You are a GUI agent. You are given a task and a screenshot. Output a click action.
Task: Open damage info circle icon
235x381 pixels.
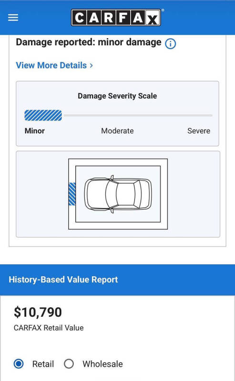tap(170, 44)
